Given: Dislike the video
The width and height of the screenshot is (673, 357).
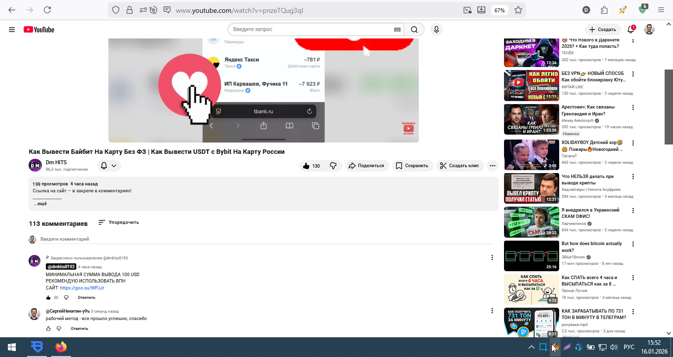Looking at the screenshot, I should click(333, 166).
